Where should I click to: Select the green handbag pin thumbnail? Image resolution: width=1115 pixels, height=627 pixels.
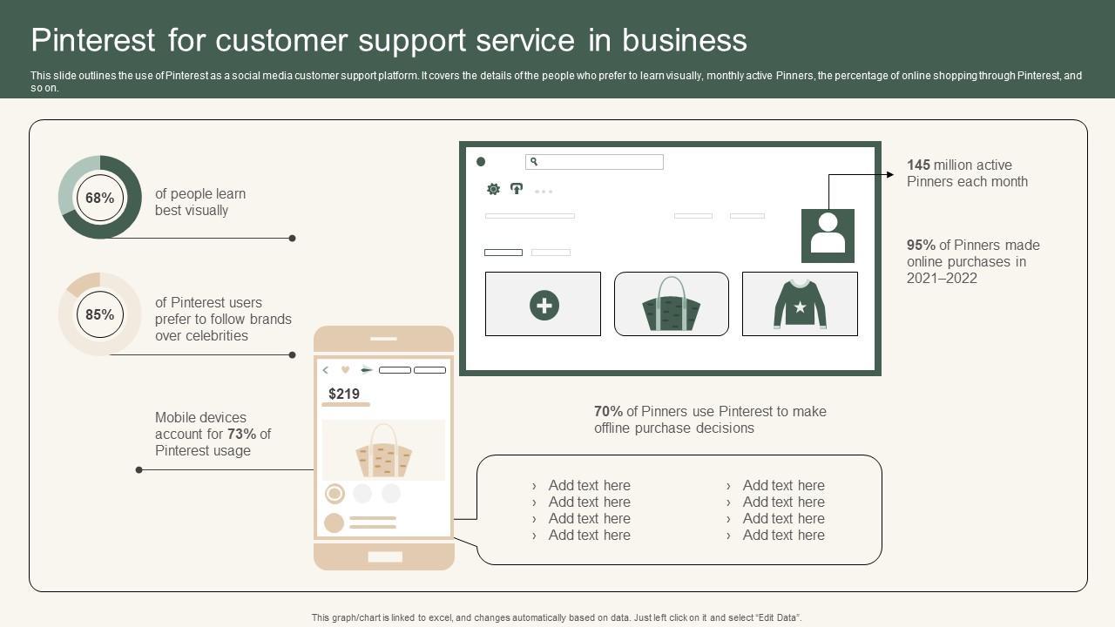[671, 304]
